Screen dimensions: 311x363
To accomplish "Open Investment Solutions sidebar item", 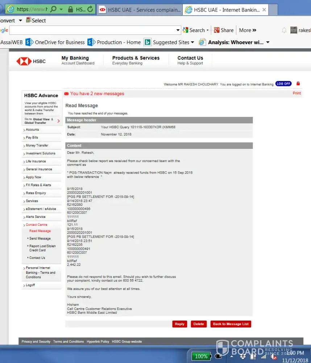I will 41,153.
